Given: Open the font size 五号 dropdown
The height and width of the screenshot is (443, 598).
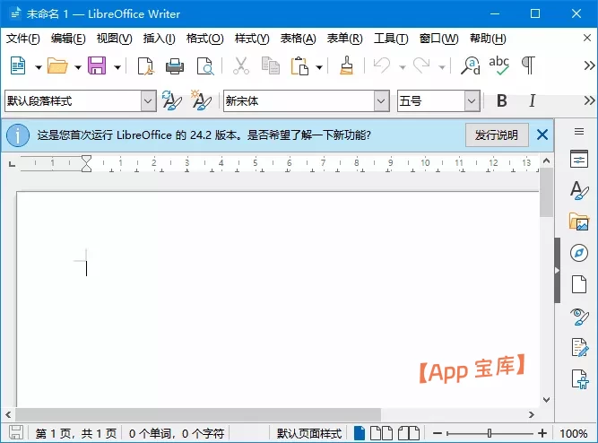Looking at the screenshot, I should pyautogui.click(x=472, y=101).
